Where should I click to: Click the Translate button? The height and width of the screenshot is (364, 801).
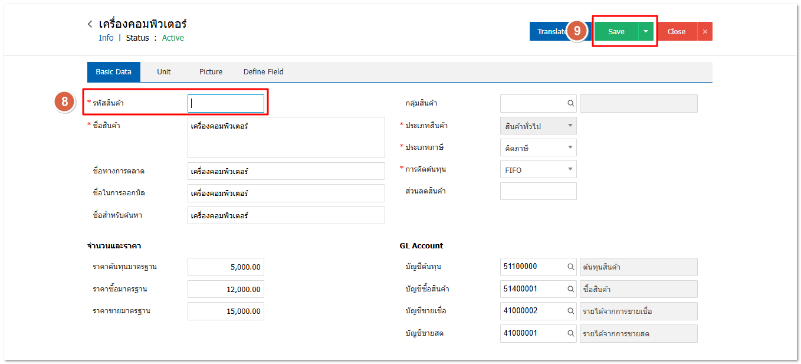tap(549, 32)
